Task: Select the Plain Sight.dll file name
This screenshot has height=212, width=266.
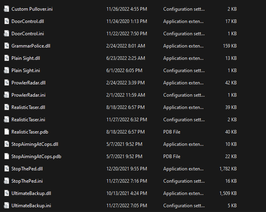Action: pos(26,58)
